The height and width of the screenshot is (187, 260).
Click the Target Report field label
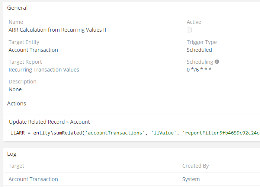(25, 62)
